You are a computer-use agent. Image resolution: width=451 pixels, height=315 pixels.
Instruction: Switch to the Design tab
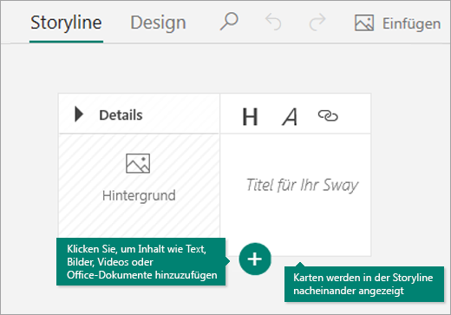[158, 23]
